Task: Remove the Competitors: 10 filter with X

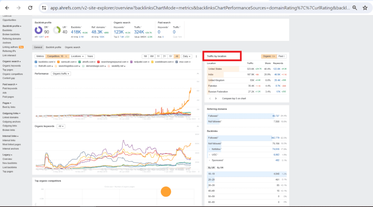Action: click(x=66, y=56)
